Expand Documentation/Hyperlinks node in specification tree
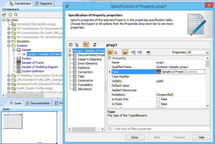The width and height of the screenshot is (215, 144). [x=70, y=55]
